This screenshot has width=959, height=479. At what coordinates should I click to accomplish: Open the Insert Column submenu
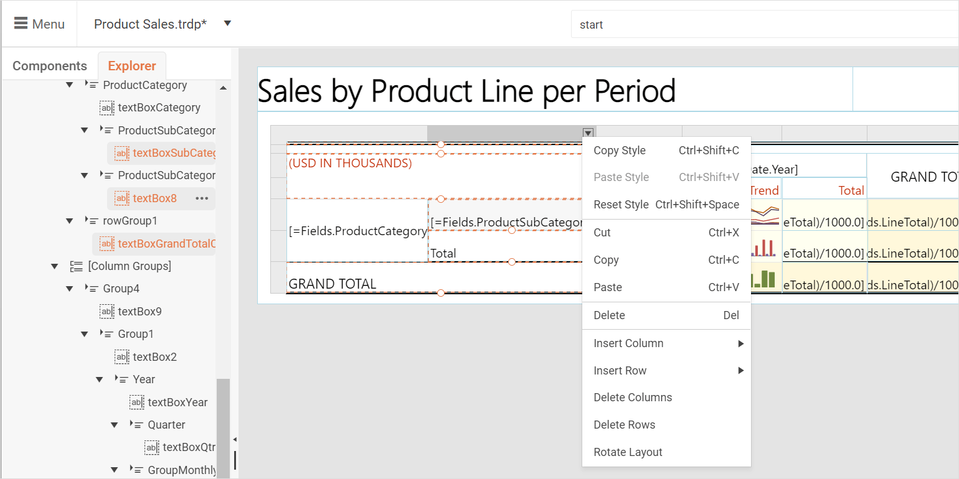[x=666, y=343]
